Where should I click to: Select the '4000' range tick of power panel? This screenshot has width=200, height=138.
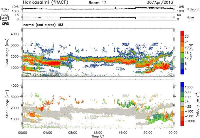(14, 34)
